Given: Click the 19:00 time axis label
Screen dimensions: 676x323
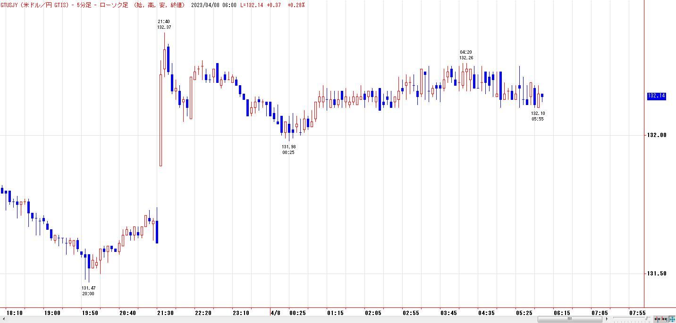Looking at the screenshot, I should pos(52,313).
